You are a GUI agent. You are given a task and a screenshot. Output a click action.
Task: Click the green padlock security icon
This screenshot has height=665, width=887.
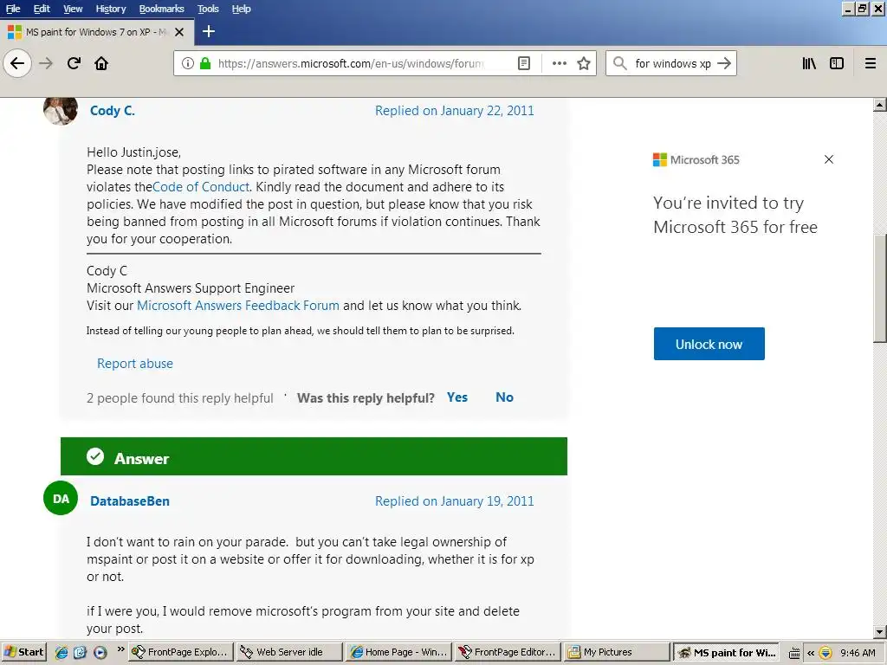click(x=206, y=63)
